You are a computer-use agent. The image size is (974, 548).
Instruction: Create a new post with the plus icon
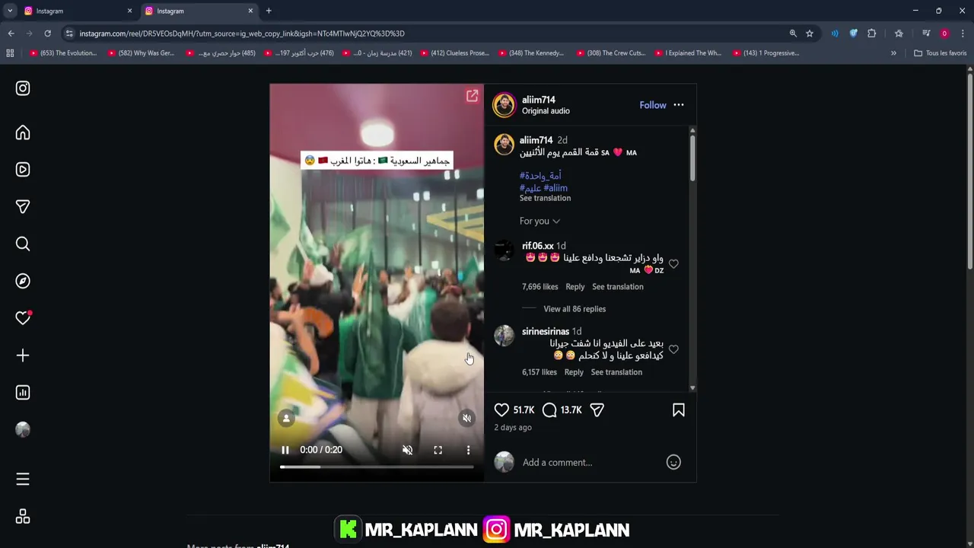click(x=23, y=355)
